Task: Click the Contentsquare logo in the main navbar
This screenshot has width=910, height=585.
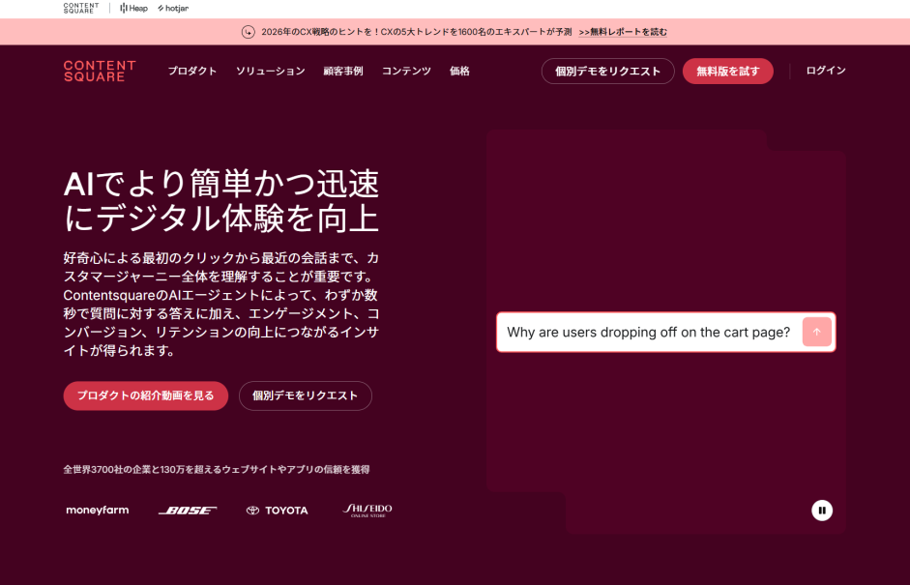Action: [x=100, y=71]
